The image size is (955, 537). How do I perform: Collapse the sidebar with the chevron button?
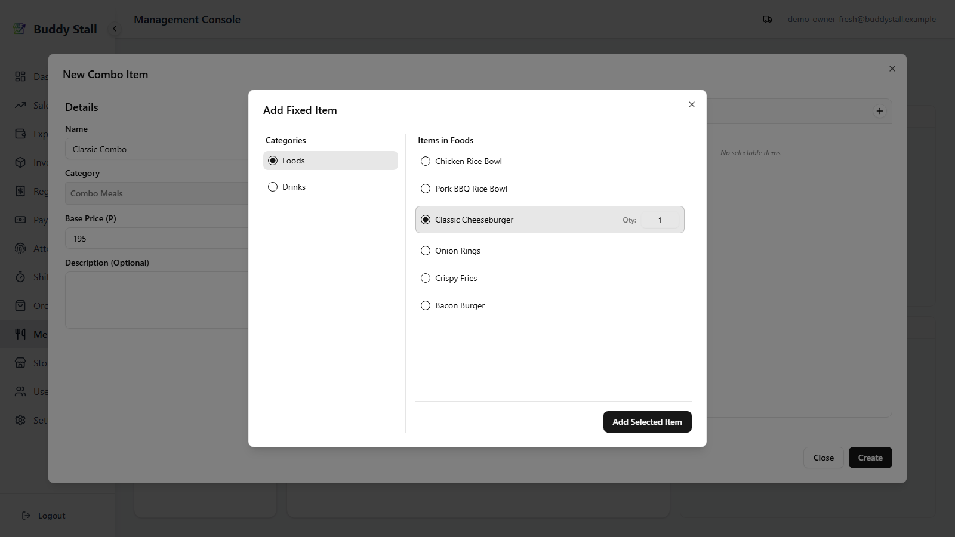(x=115, y=29)
